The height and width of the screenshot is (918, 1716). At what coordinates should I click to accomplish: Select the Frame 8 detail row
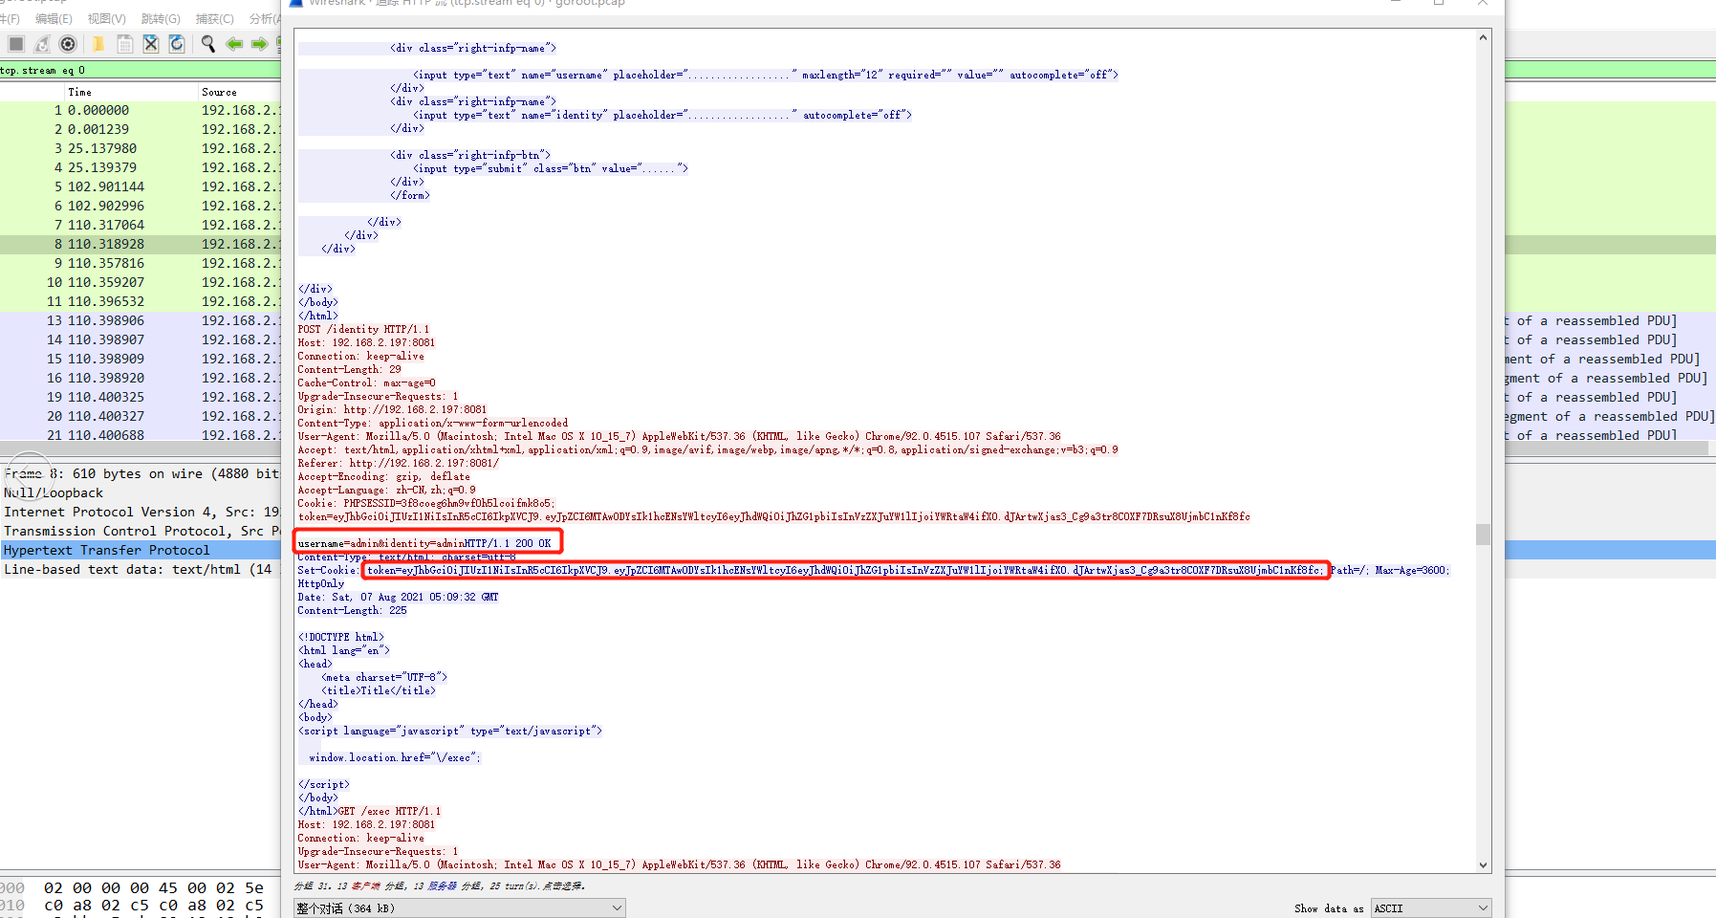[x=141, y=473]
